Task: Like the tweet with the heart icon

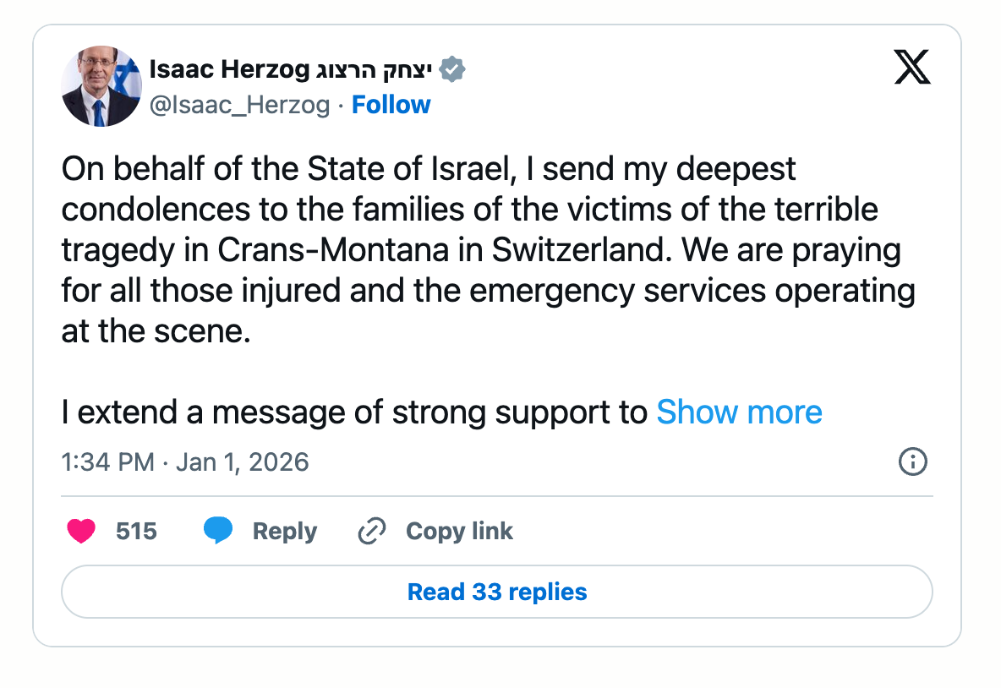Action: point(81,531)
